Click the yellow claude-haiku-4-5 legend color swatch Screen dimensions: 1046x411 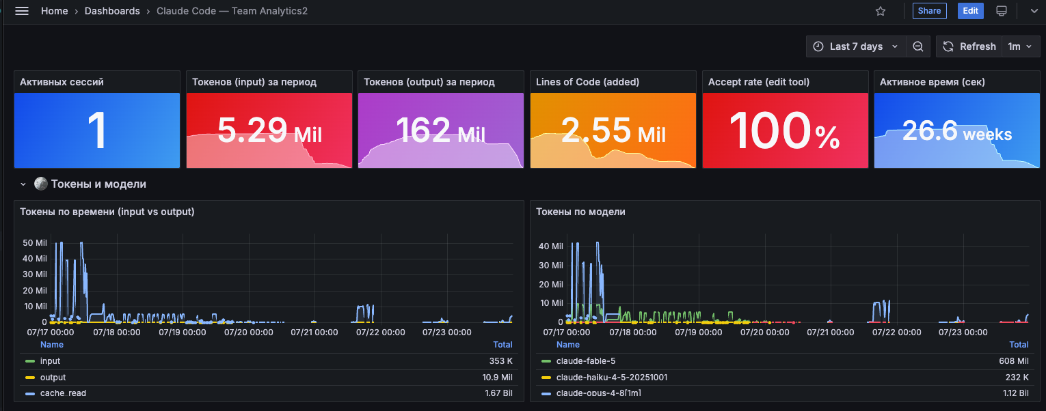pyautogui.click(x=546, y=378)
